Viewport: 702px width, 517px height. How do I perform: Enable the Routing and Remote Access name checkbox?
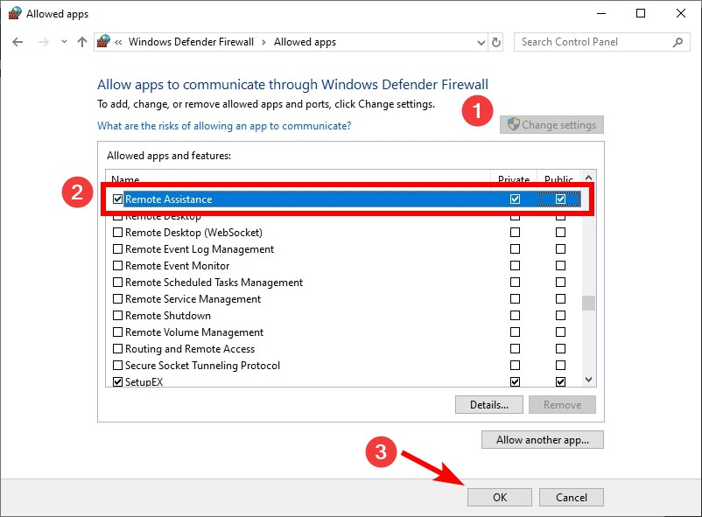coord(118,349)
